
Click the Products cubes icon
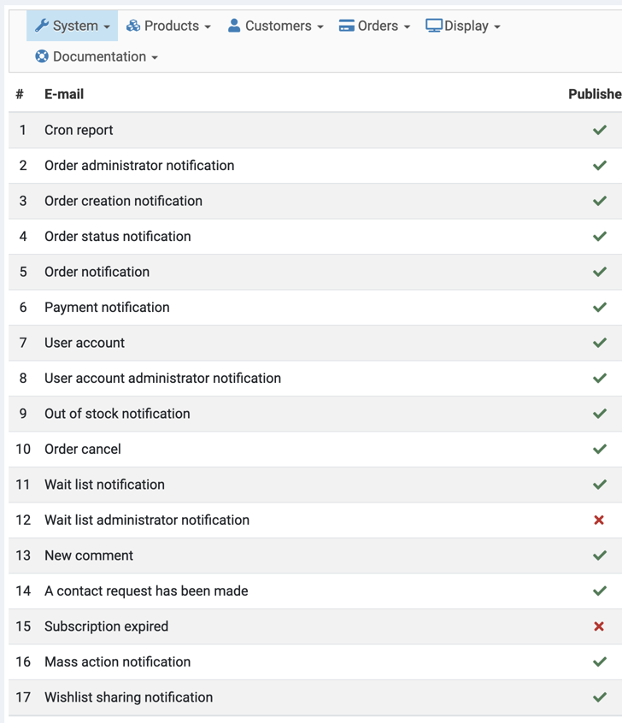coord(133,26)
